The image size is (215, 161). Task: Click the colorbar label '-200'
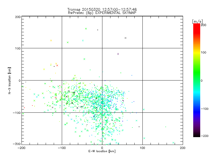point(205,136)
